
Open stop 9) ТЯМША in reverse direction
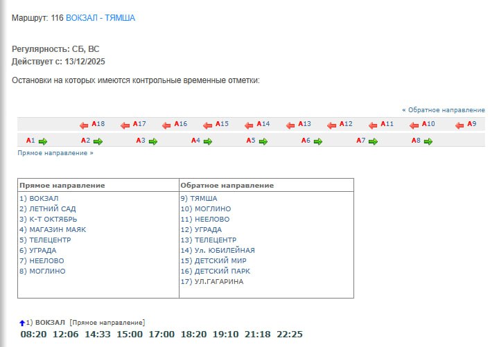click(198, 198)
